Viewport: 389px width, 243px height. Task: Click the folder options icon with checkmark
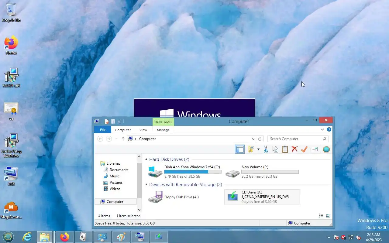tap(251, 149)
